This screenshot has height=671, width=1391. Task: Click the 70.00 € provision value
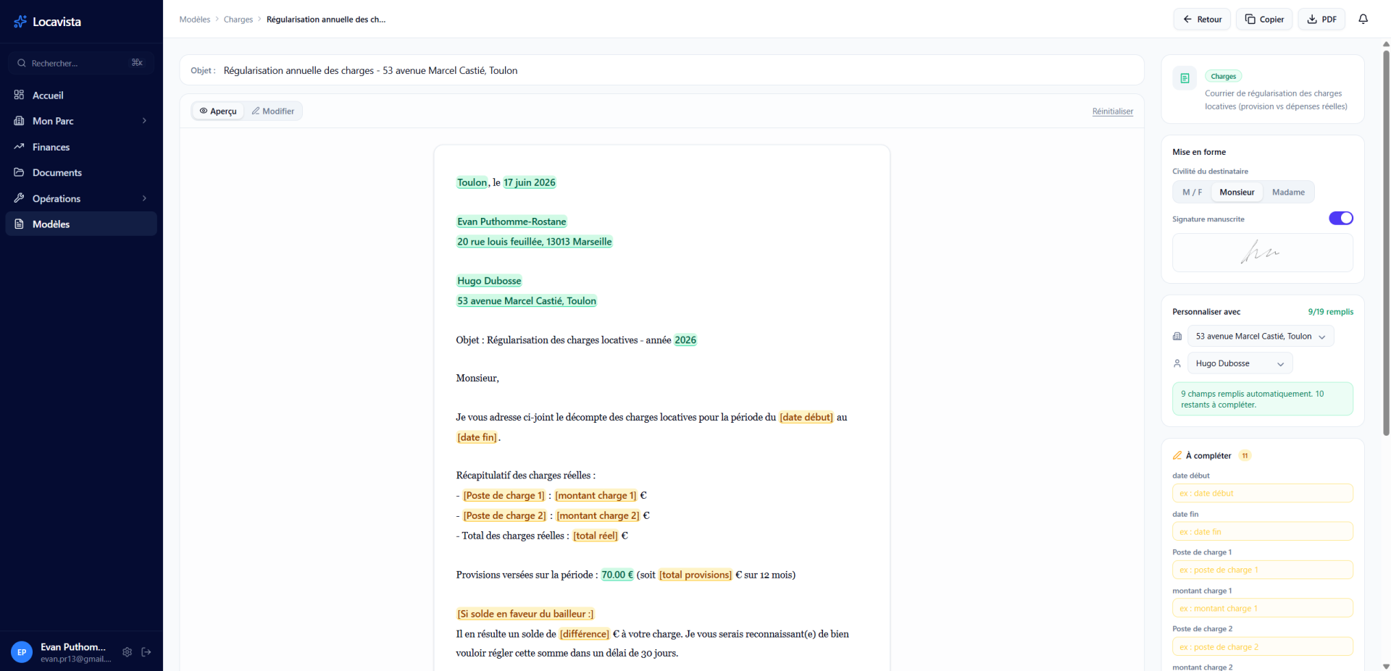click(x=617, y=575)
